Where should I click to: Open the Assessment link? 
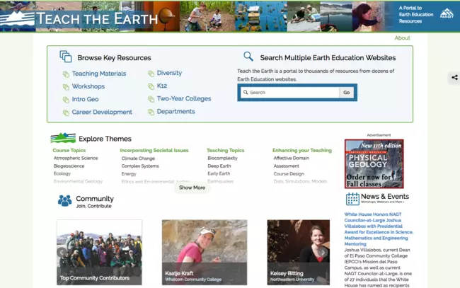tap(287, 166)
